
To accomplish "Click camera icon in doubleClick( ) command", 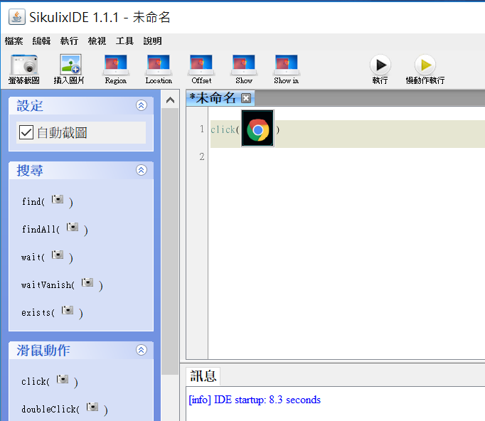I will tap(92, 407).
